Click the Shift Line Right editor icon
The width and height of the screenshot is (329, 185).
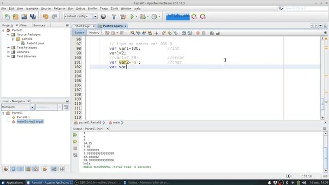point(190,33)
